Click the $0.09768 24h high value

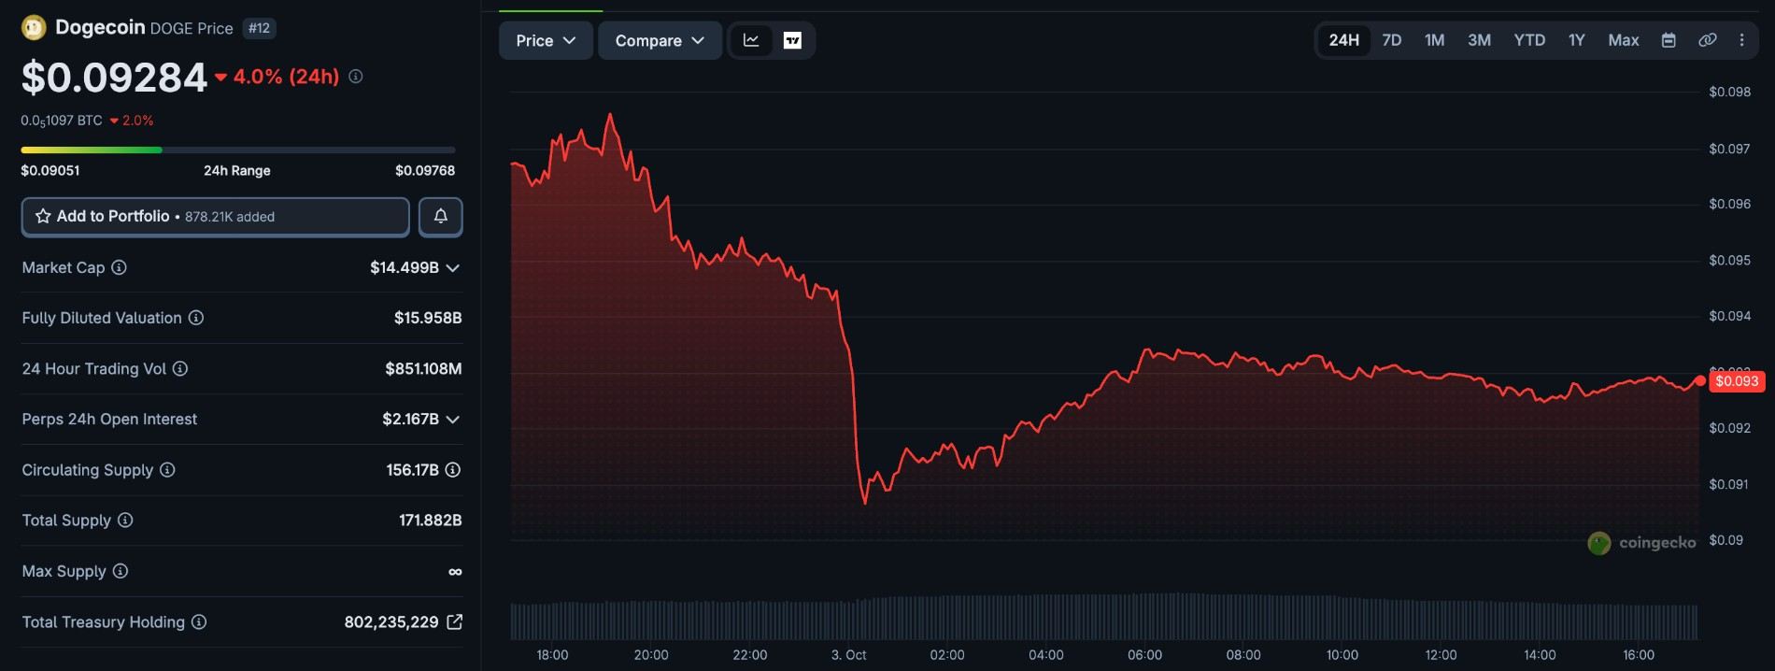(425, 170)
